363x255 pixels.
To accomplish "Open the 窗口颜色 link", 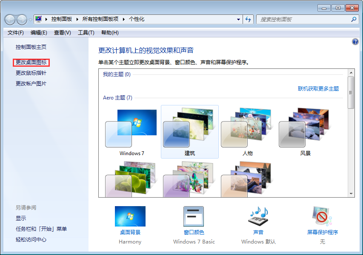I will point(194,232).
